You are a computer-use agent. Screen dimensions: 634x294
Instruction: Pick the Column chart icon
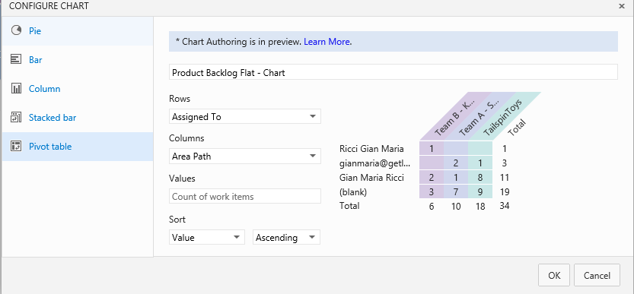[16, 89]
